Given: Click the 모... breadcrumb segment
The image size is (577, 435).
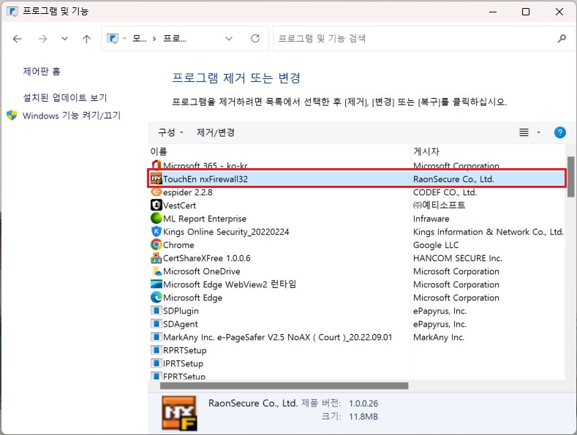Looking at the screenshot, I should coord(140,38).
